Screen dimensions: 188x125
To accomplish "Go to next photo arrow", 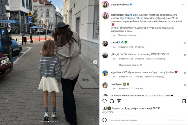I will pos(95,62).
